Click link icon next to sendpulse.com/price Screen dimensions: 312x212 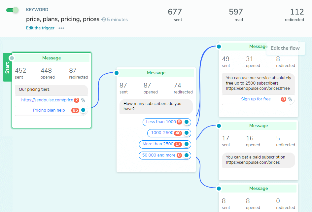coord(83,100)
